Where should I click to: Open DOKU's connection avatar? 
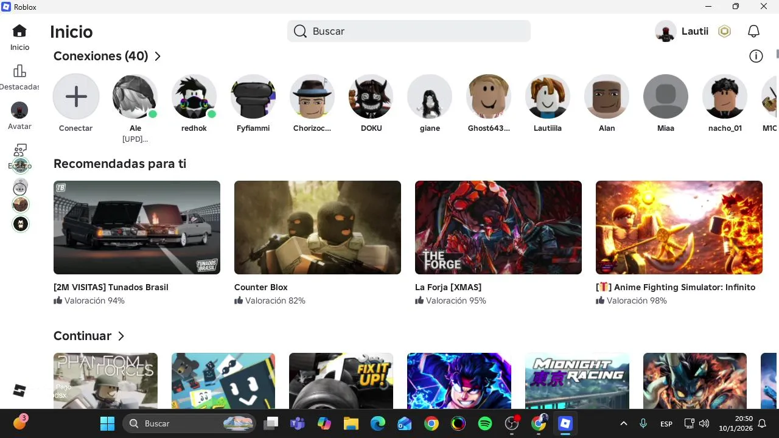[x=371, y=97]
